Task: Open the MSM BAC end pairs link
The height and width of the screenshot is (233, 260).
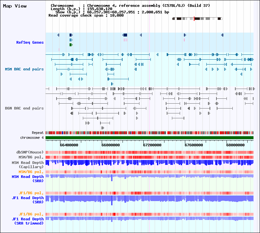Action: click(24, 69)
